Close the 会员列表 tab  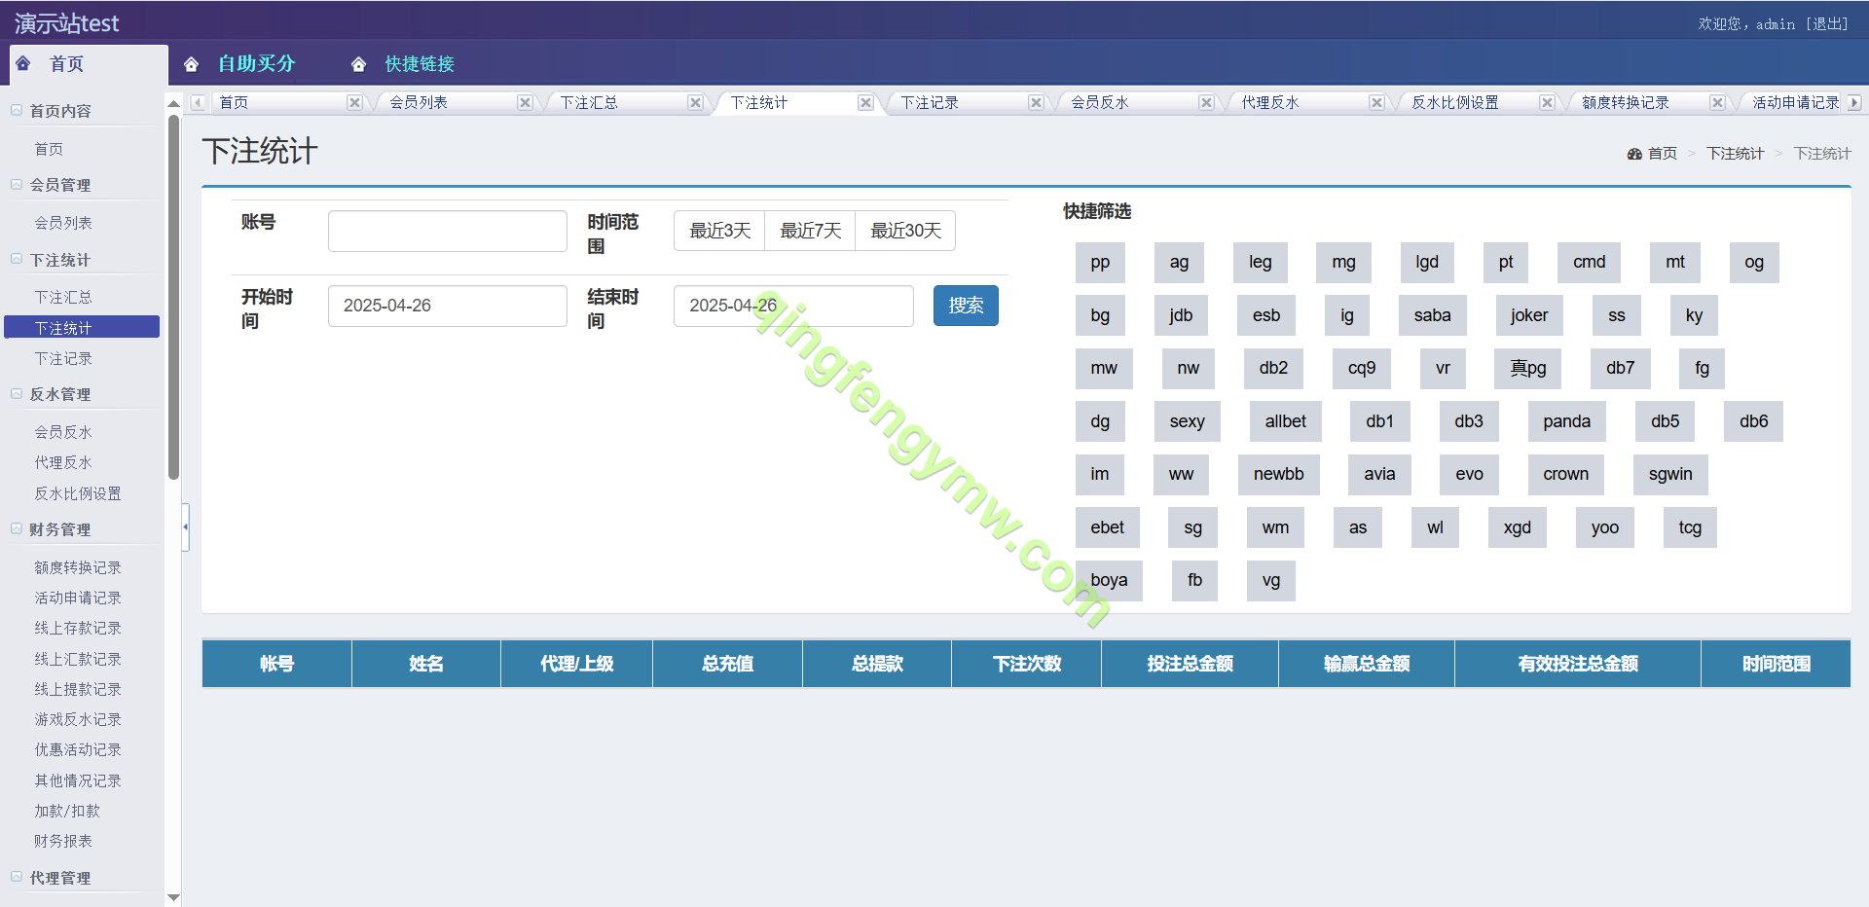point(525,103)
